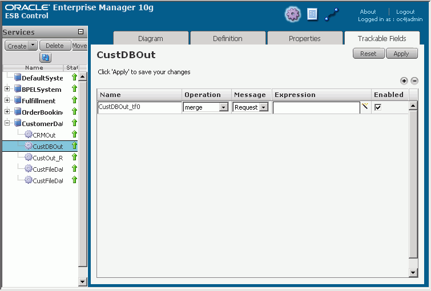This screenshot has width=431, height=291.
Task: Refresh the services tree
Action: [45, 58]
